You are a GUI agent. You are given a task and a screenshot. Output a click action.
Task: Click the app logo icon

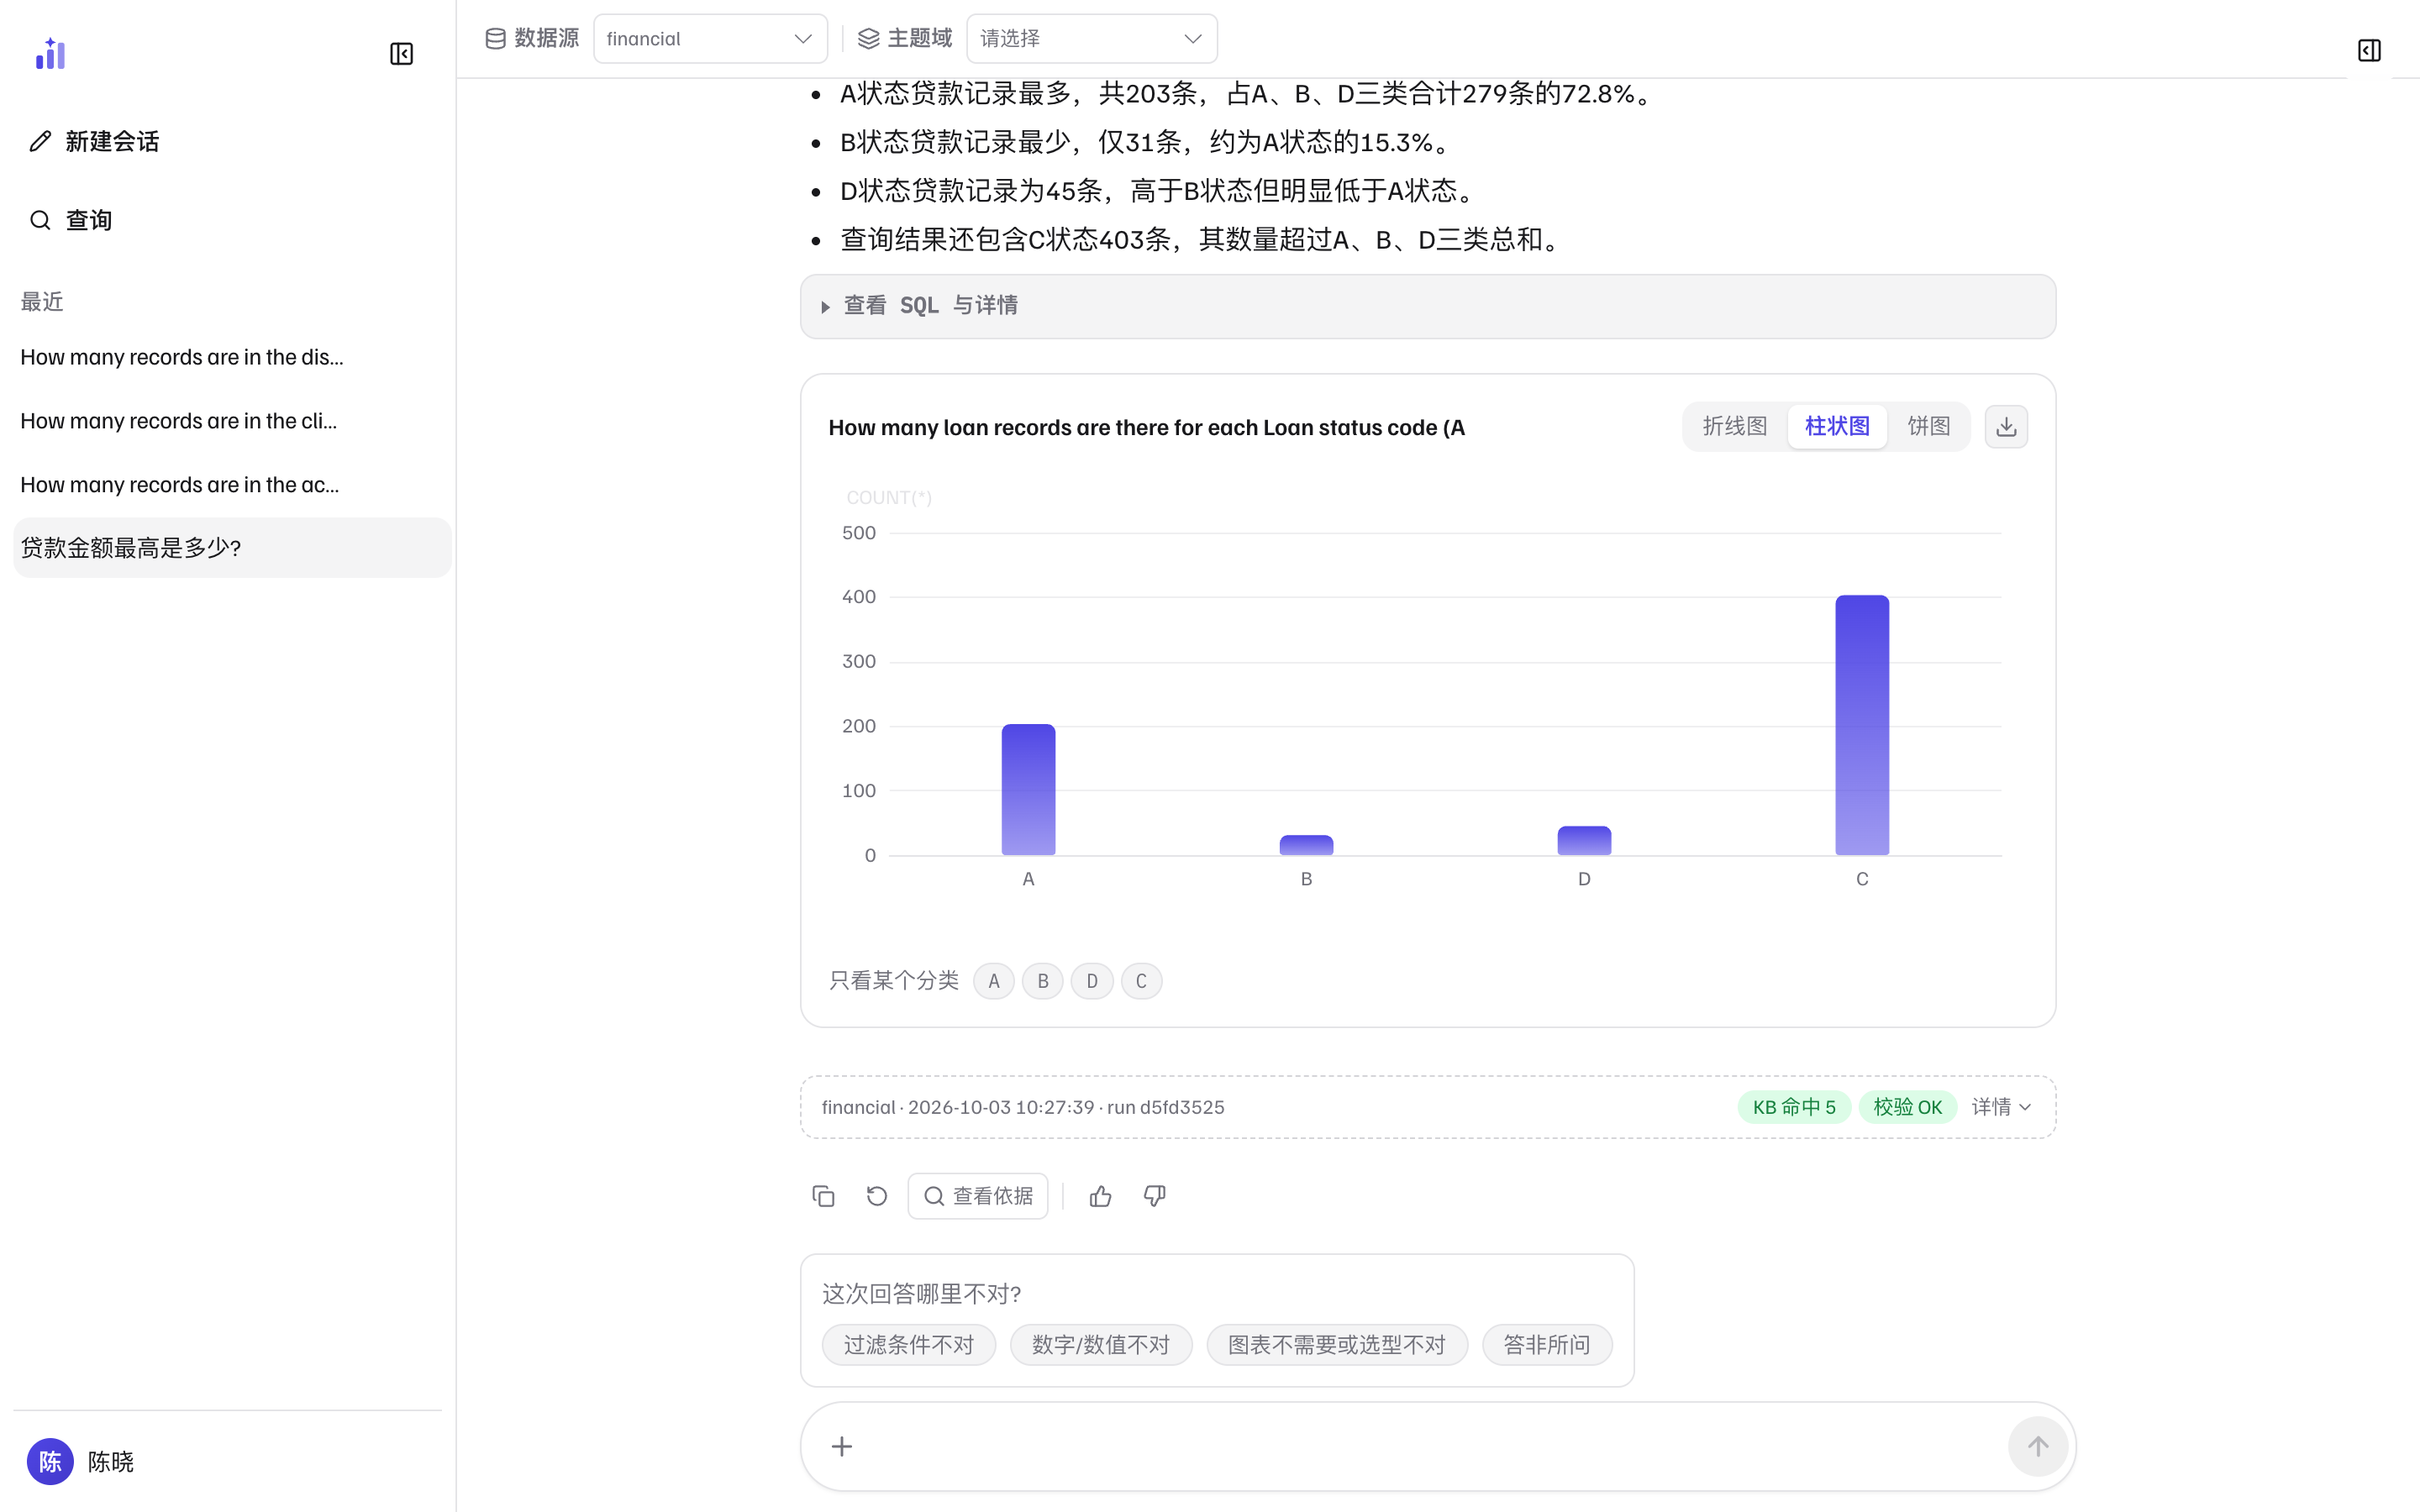[x=50, y=54]
